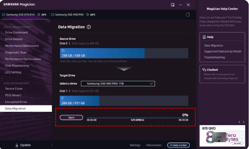Click the Chatbot speech bubble icon
Image resolution: width=249 pixels, height=149 pixels.
(204, 70)
